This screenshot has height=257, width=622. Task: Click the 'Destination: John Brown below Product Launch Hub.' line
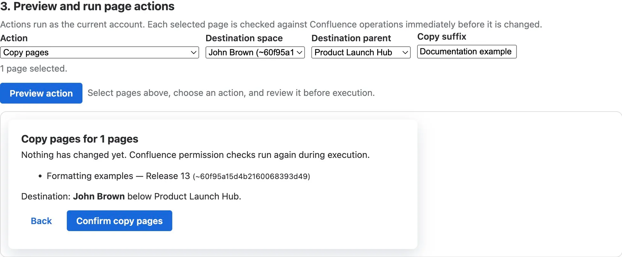(131, 196)
